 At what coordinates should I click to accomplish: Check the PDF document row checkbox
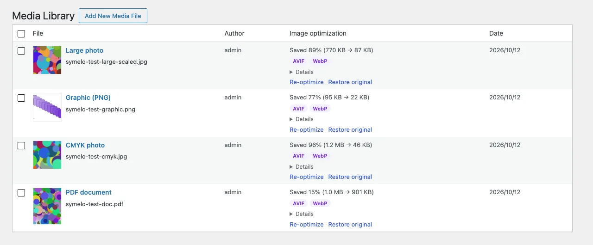pyautogui.click(x=21, y=193)
